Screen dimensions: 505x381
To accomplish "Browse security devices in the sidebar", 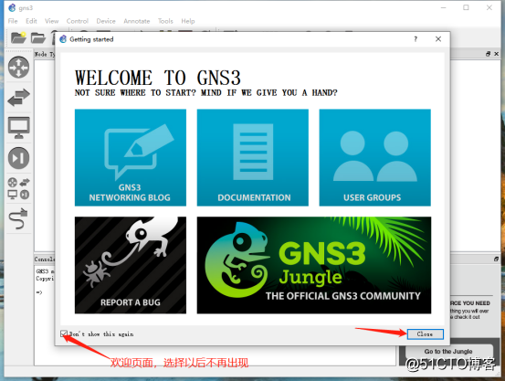I will click(18, 158).
